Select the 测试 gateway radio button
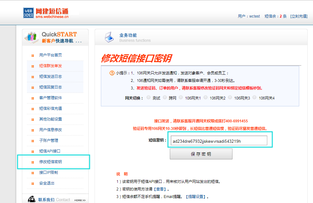This screenshot has height=203, width=313. coord(149,98)
